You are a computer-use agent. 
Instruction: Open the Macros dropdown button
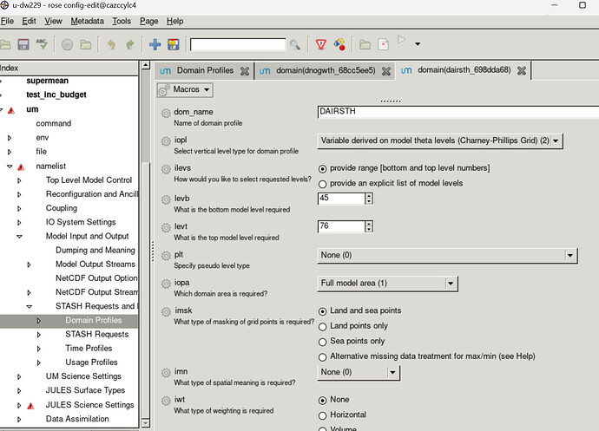click(185, 90)
